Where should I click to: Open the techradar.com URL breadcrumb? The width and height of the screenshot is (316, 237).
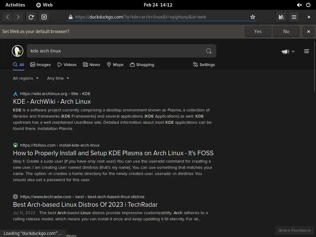(82, 197)
